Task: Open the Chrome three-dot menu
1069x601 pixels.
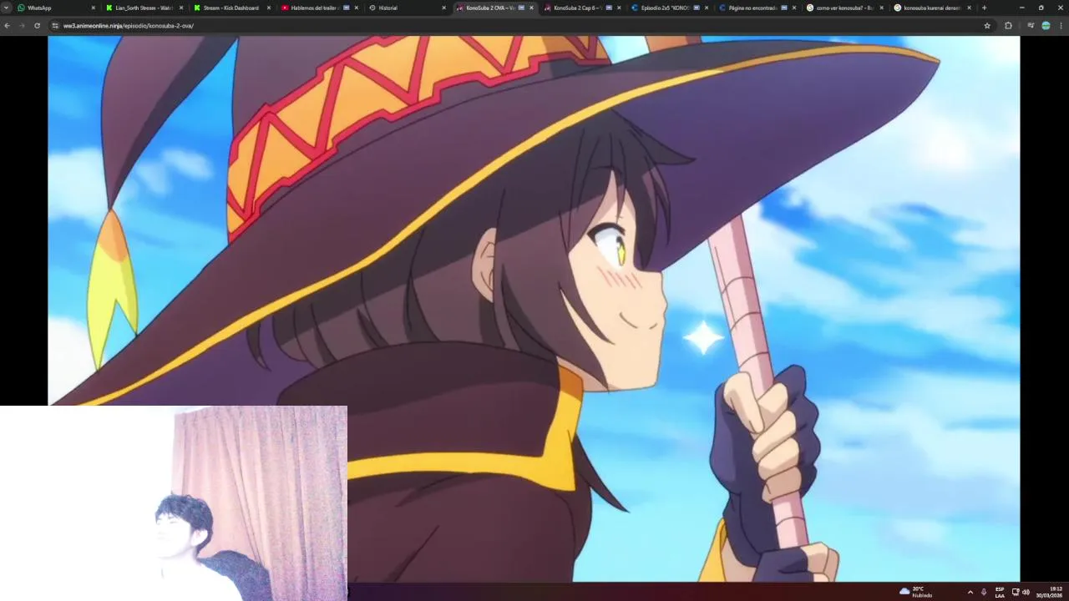Action: tap(1061, 26)
